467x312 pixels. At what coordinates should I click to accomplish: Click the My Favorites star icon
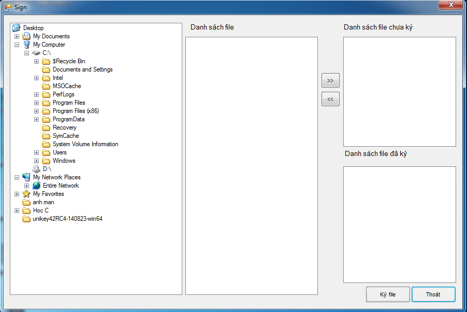(26, 194)
